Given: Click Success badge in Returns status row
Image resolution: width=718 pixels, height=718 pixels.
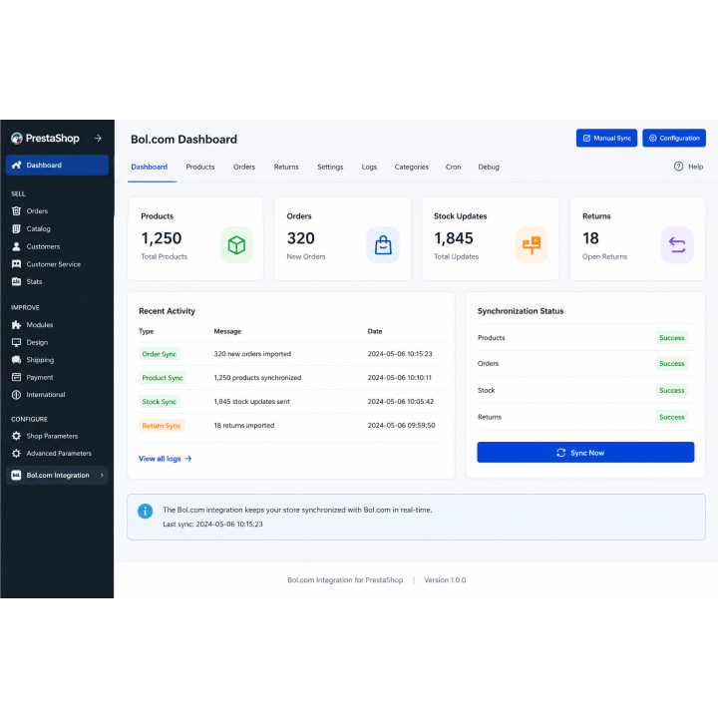Looking at the screenshot, I should (x=671, y=417).
